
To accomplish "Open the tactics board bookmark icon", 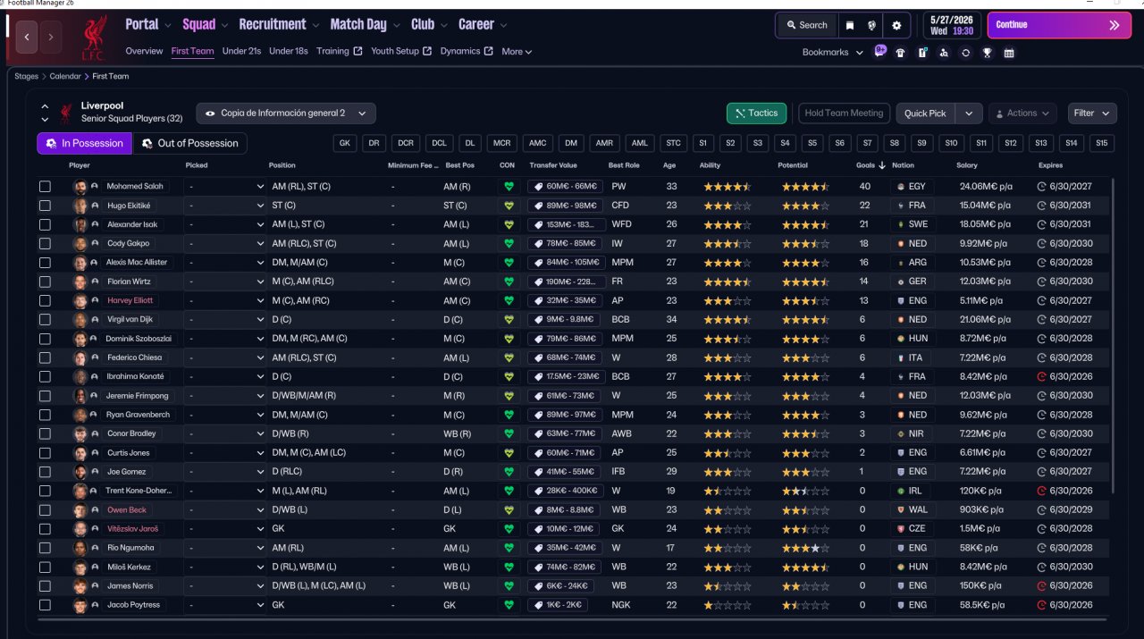I will tap(922, 52).
